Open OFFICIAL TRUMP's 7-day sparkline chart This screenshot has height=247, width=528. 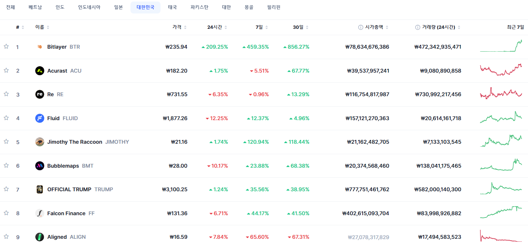501,188
